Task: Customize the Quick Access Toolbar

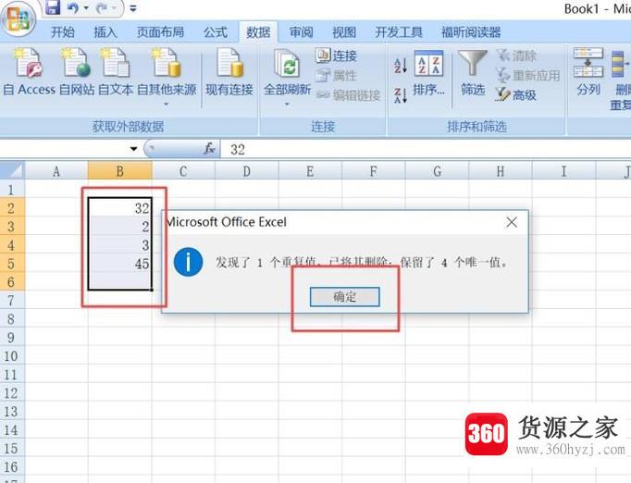Action: click(x=133, y=8)
